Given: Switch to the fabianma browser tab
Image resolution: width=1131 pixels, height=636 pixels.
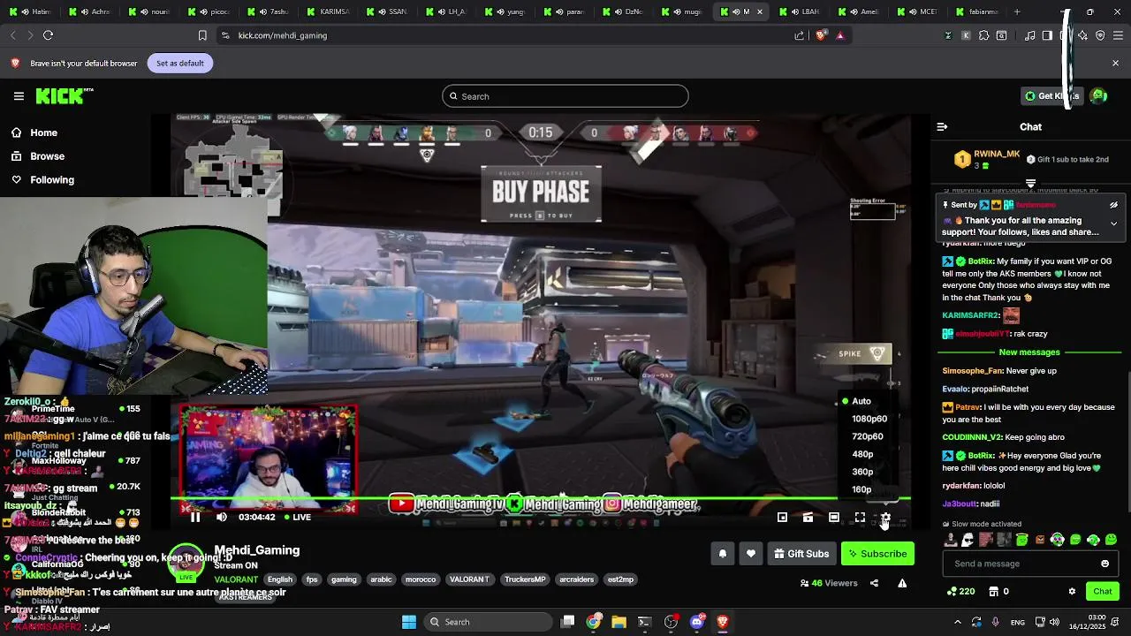Looking at the screenshot, I should click(x=975, y=12).
